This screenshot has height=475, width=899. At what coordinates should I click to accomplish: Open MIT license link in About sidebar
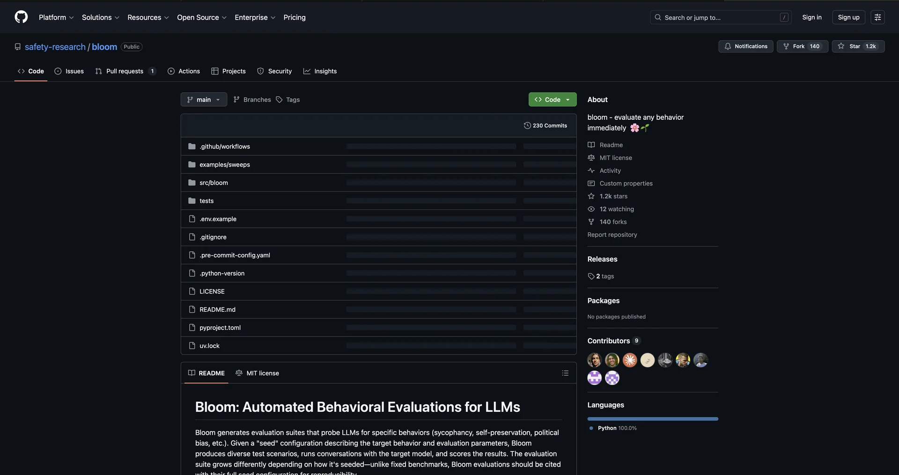(610, 158)
